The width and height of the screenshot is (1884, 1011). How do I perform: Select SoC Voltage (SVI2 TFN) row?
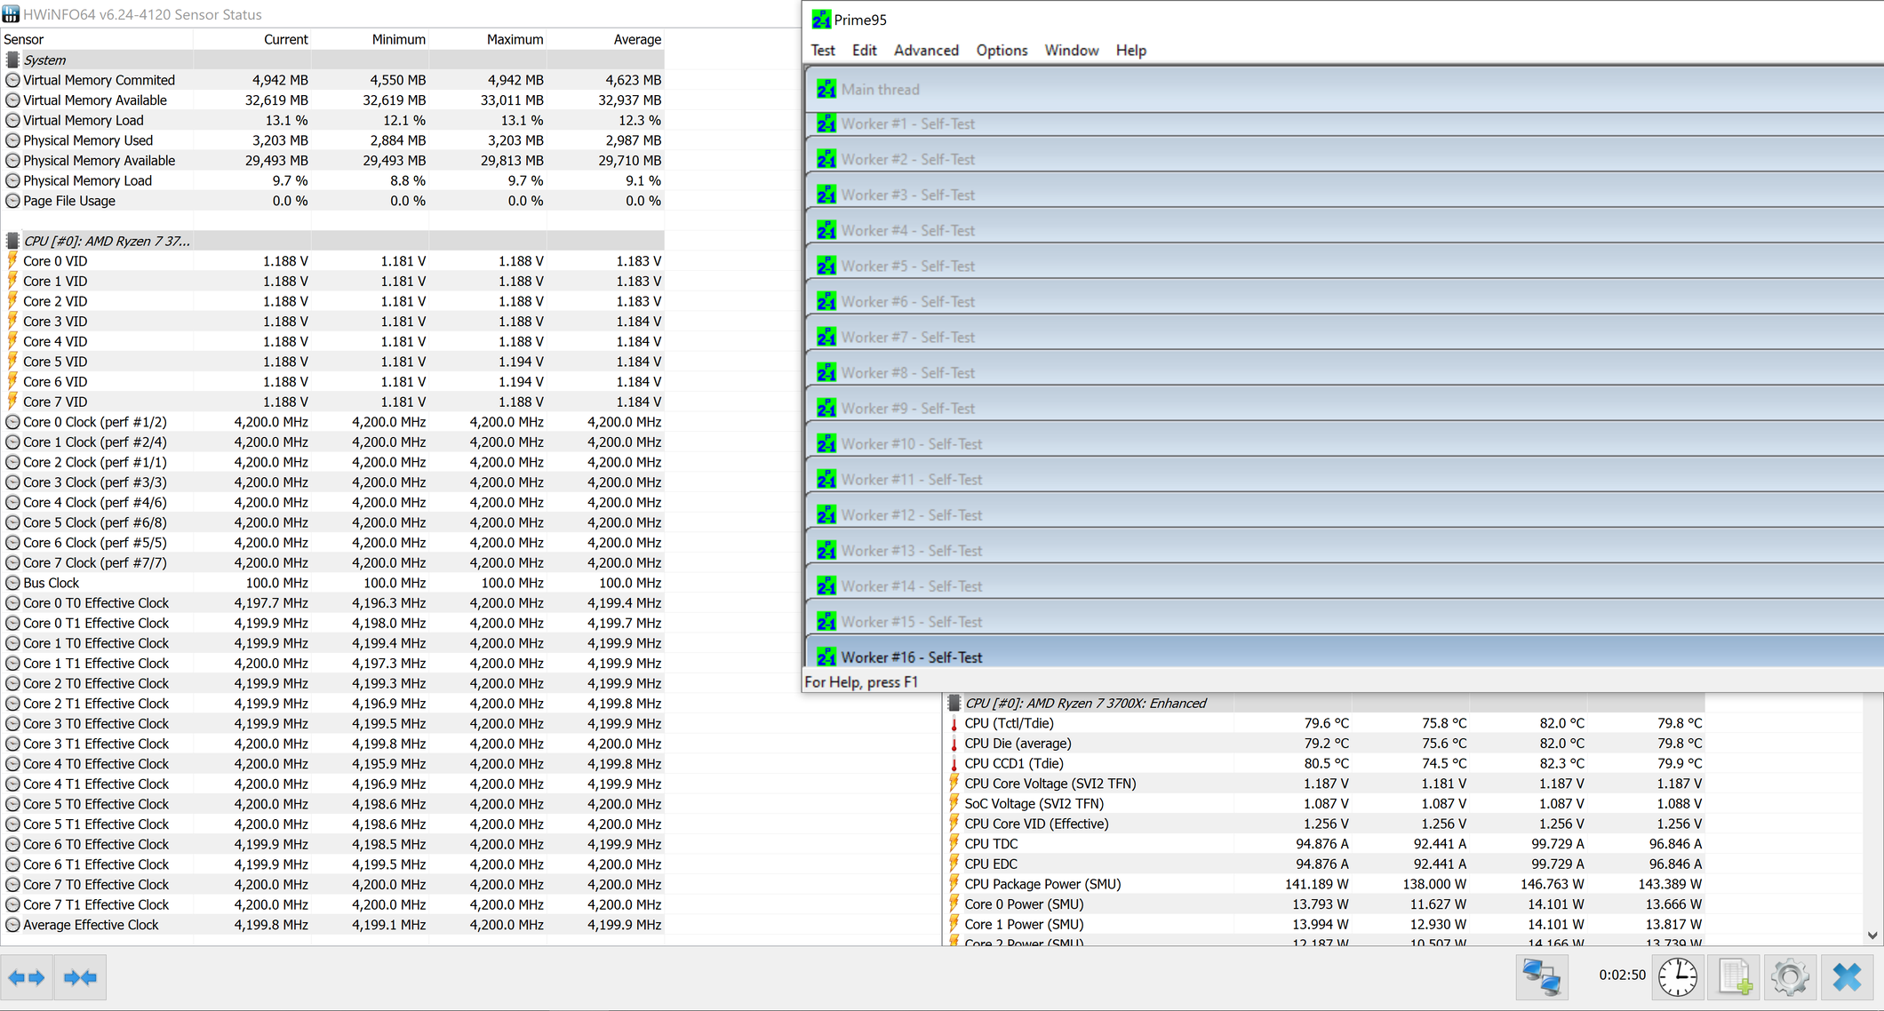click(1324, 803)
